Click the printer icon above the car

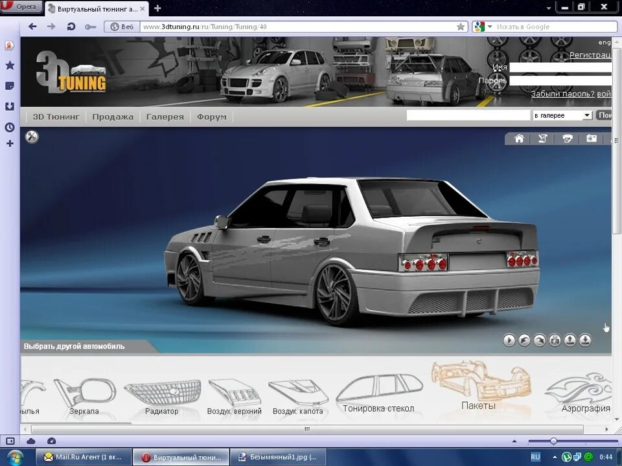point(568,139)
